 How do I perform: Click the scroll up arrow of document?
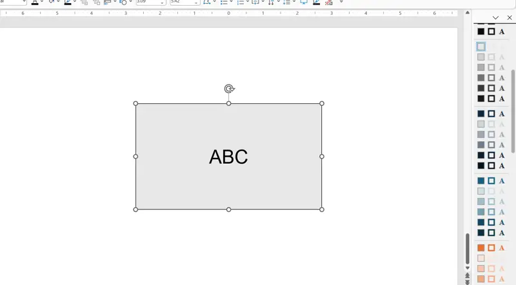tap(467, 12)
